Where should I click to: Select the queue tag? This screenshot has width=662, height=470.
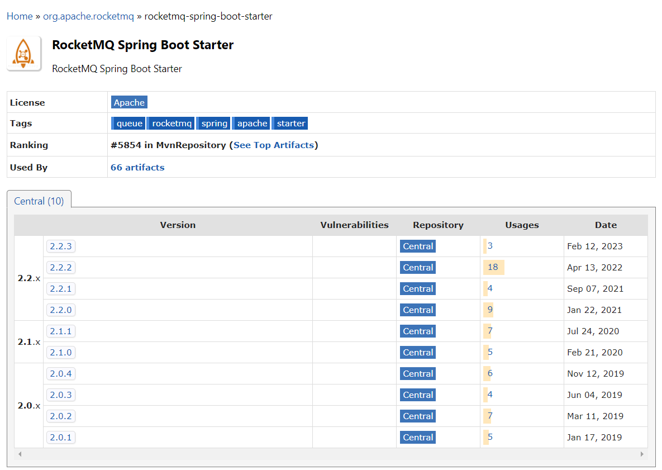(x=128, y=124)
